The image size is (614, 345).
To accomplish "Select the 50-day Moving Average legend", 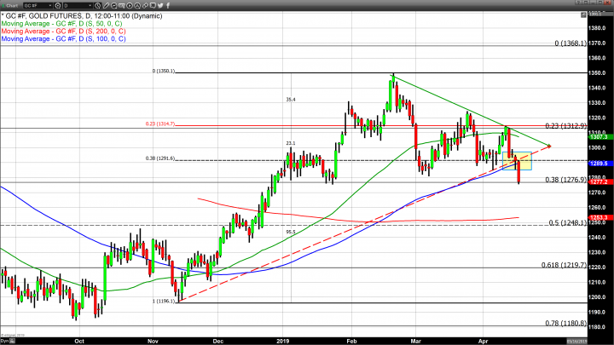I will 61,24.
